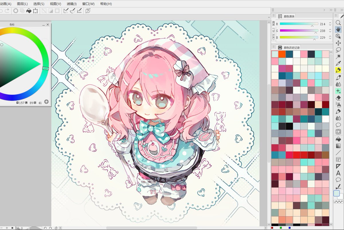Switch slider mode to HLS tab
Viewport: 344px width, 230px height.
(273, 30)
